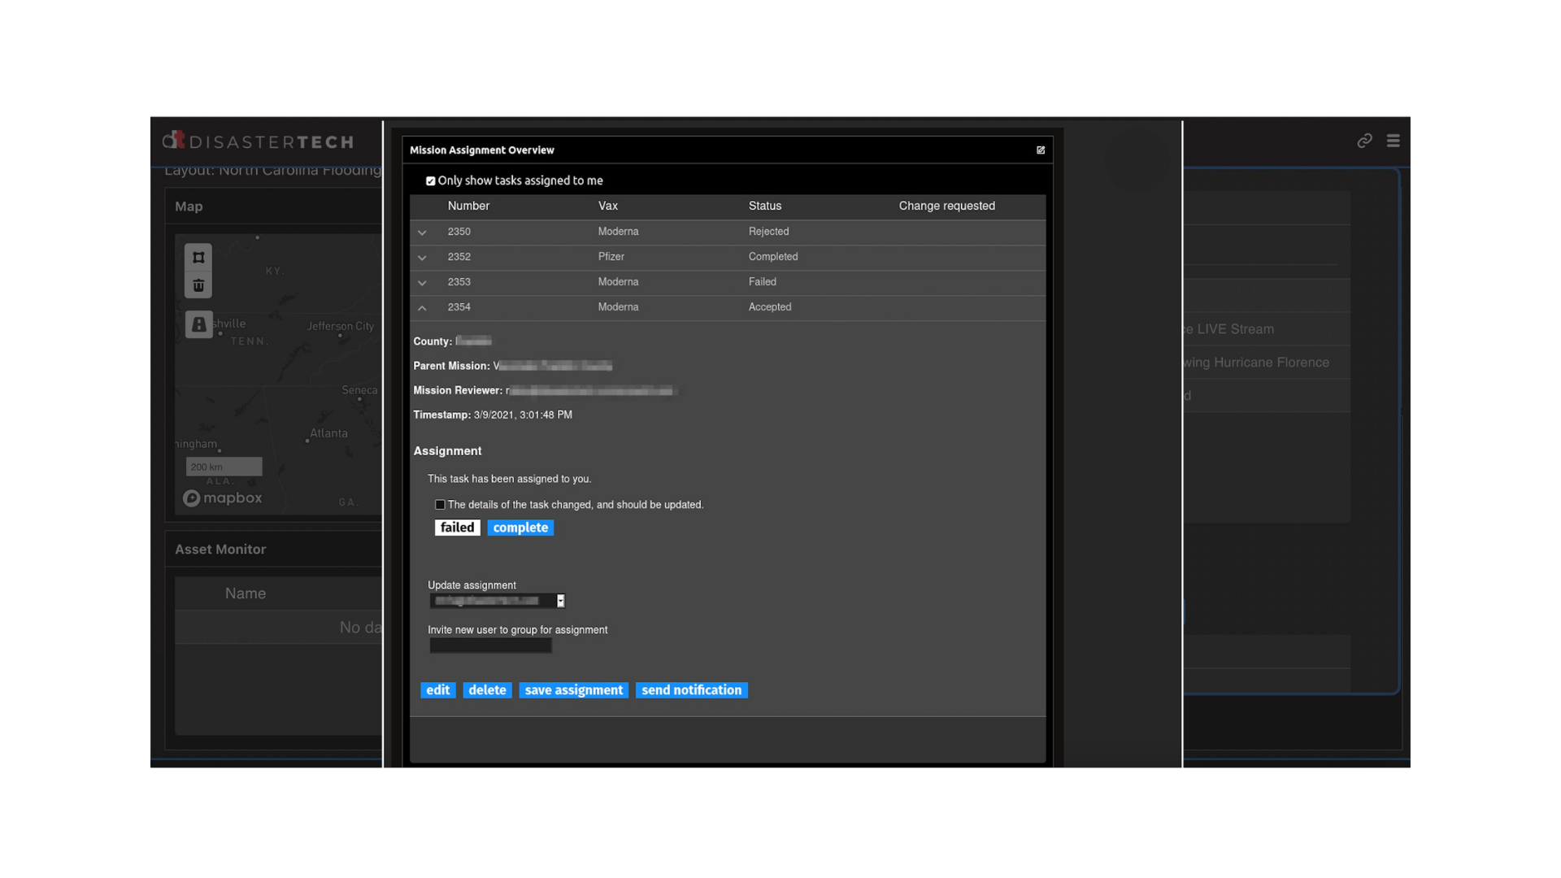
Task: Click the delete button
Action: pyautogui.click(x=487, y=690)
